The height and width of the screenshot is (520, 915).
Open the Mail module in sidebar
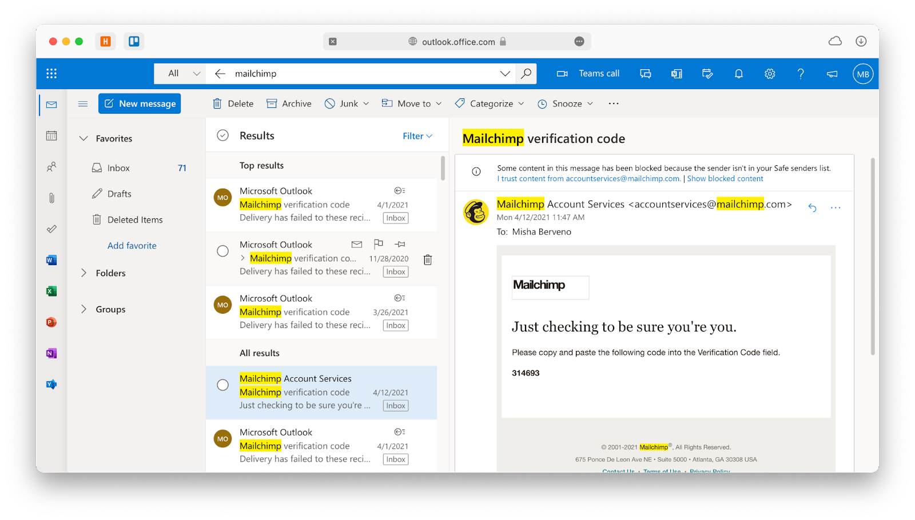click(x=51, y=105)
